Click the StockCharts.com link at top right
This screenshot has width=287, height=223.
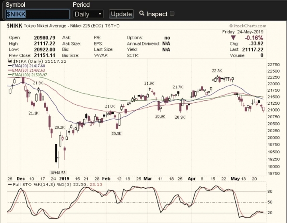[x=248, y=26]
